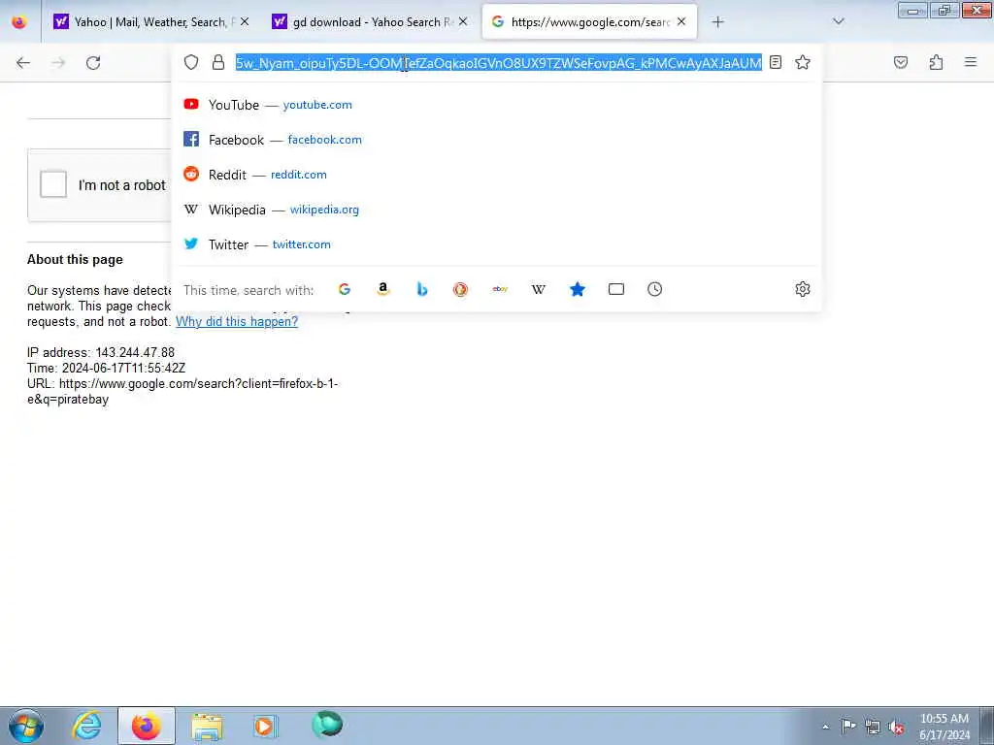Click the Firefox View icon in tab bar
Screen dimensions: 994x745
[19, 21]
